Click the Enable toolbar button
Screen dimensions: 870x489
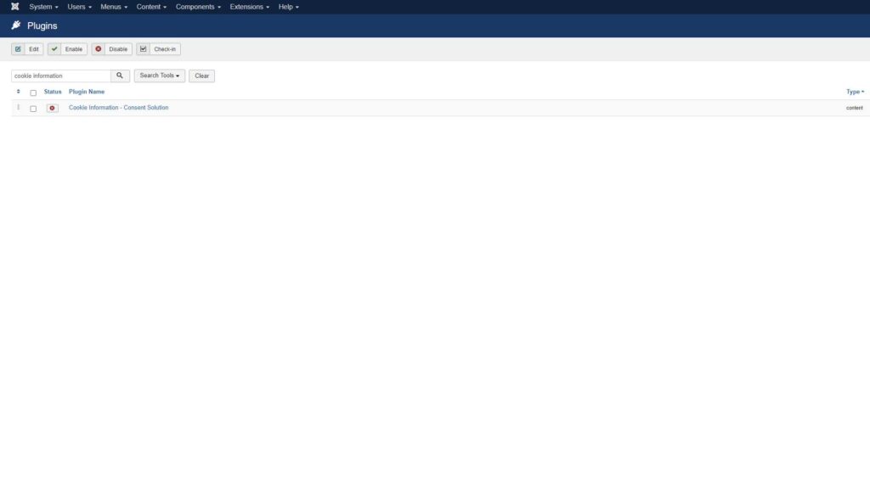click(67, 48)
